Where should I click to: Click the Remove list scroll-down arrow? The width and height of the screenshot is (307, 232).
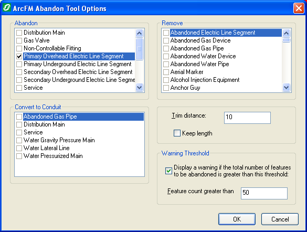tap(286, 87)
